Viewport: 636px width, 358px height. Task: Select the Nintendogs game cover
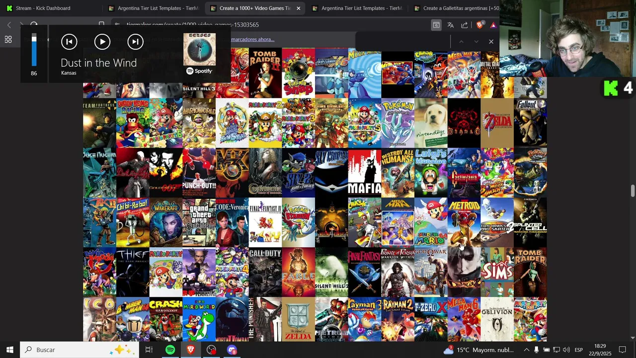tap(431, 123)
